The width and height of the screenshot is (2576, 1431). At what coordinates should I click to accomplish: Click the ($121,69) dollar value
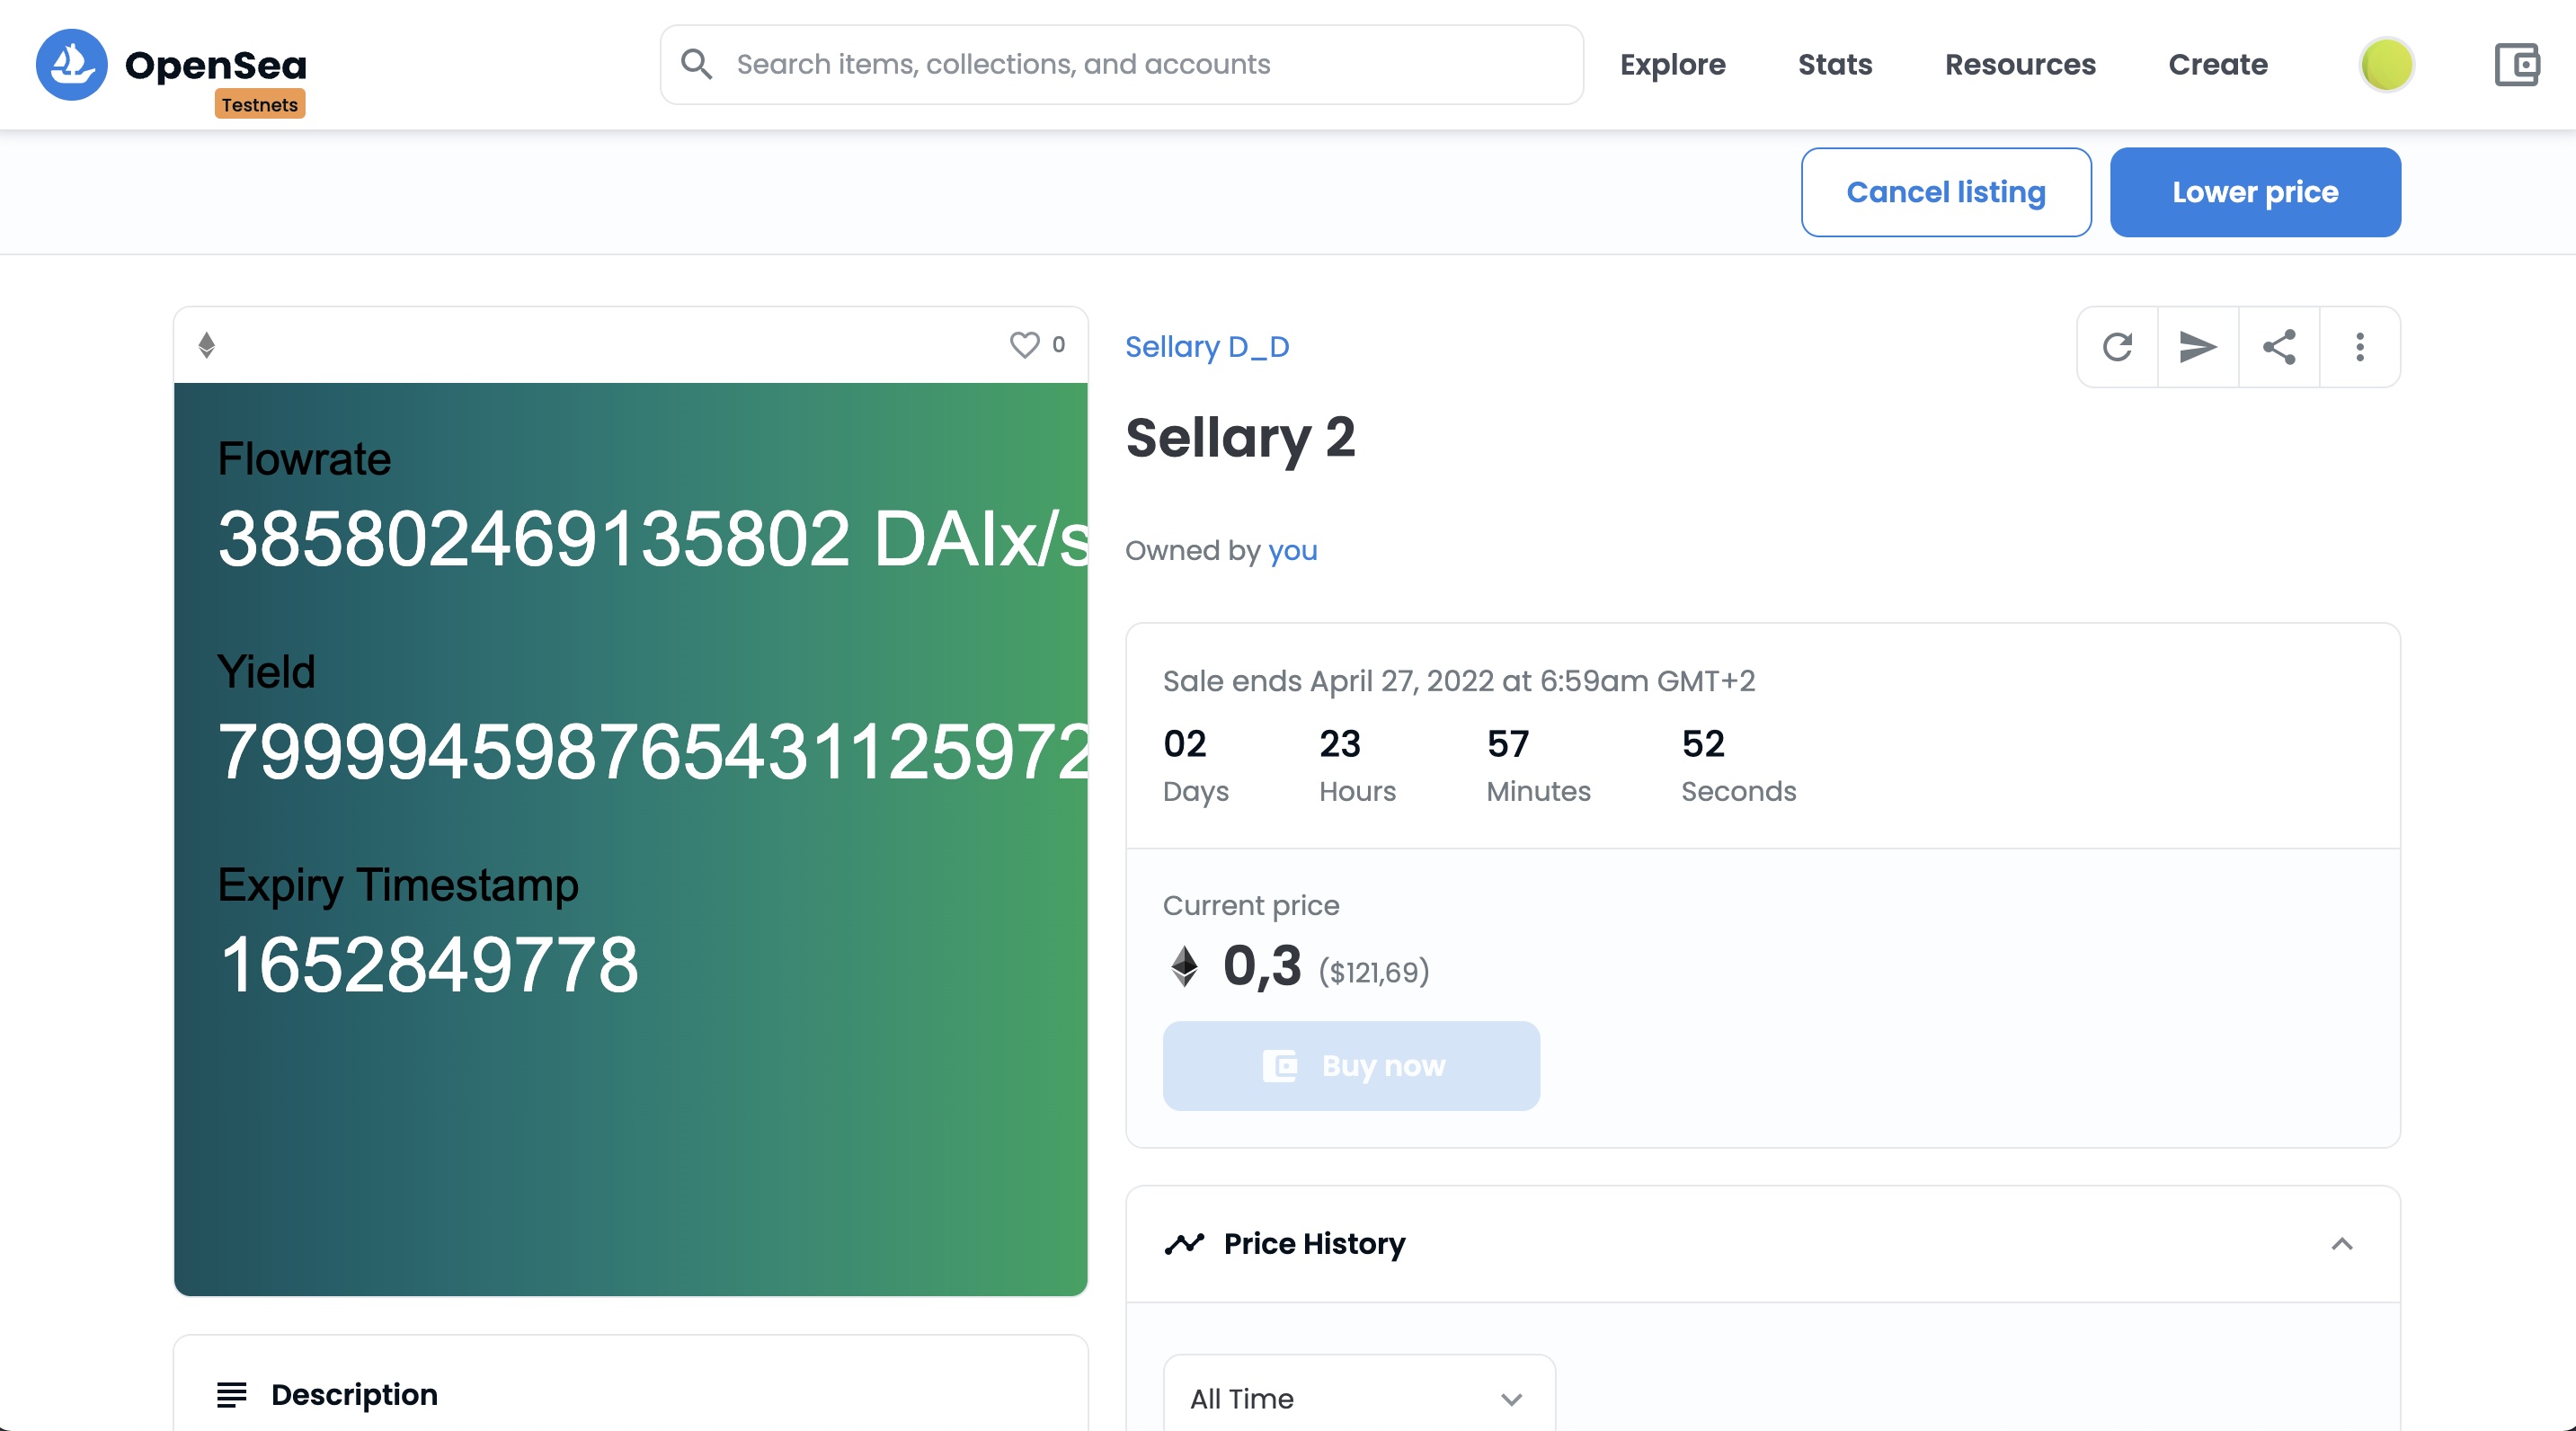pyautogui.click(x=1373, y=972)
